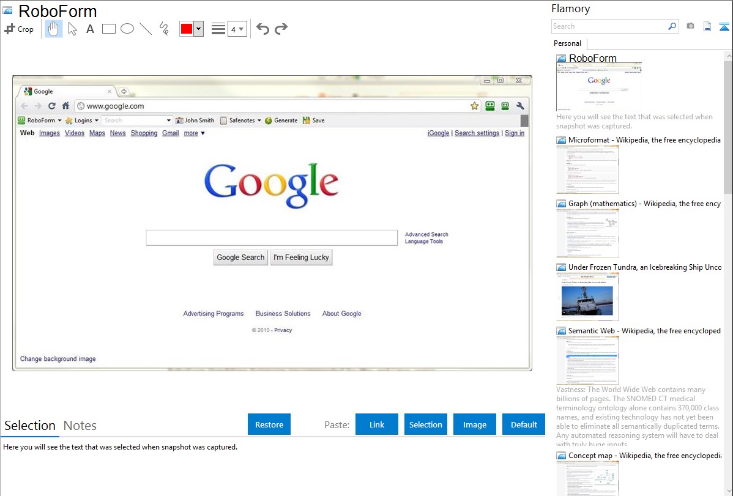Pick the straight line tool
This screenshot has height=496, width=733.
[x=146, y=29]
